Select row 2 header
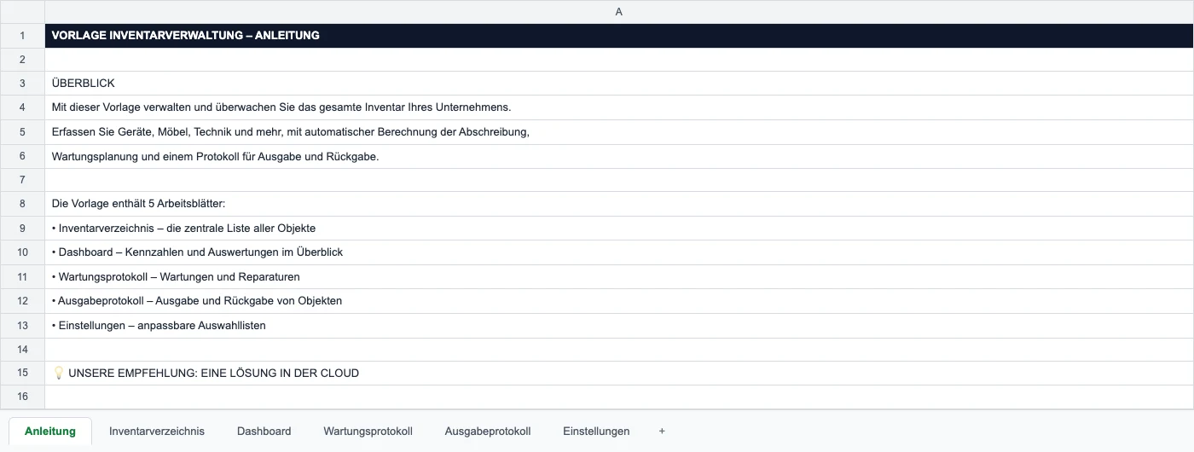This screenshot has width=1194, height=452. point(22,60)
